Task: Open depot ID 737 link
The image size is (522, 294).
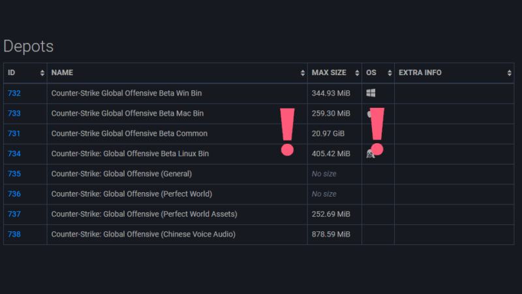Action: [x=14, y=214]
